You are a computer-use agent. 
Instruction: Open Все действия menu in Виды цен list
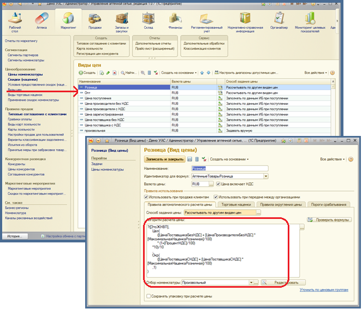click(x=316, y=73)
